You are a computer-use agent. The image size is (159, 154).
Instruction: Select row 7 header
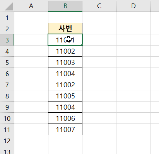(x=7, y=85)
